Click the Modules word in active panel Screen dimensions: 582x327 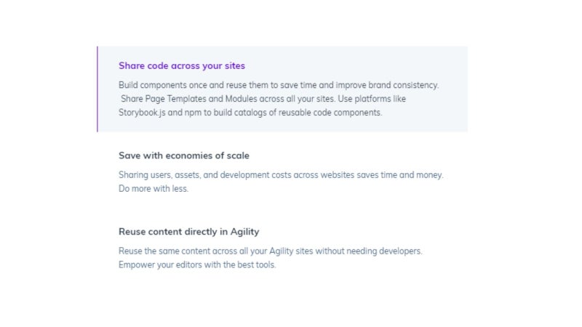tap(241, 99)
